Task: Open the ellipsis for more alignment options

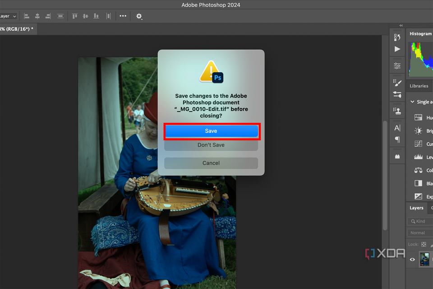Action: 123,16
